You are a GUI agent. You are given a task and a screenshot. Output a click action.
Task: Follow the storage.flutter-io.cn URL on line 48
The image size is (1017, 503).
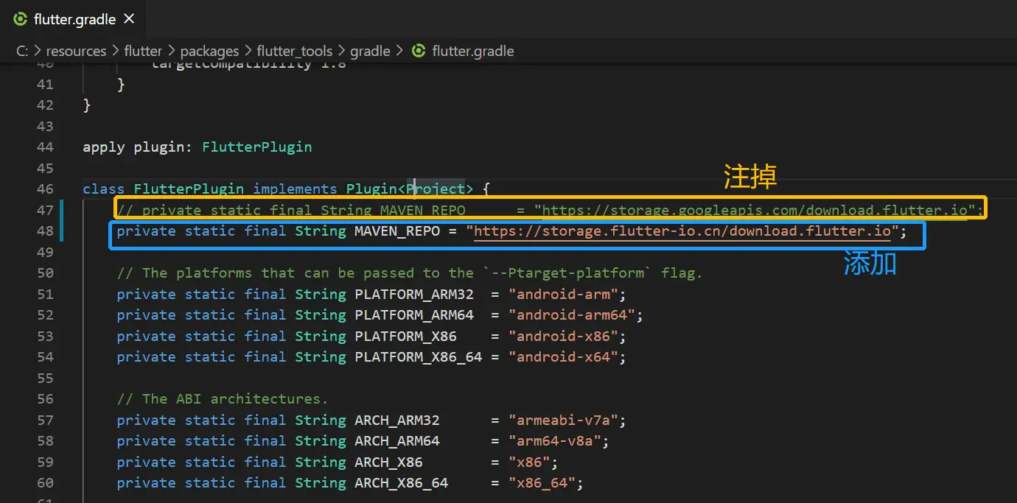[x=682, y=231]
